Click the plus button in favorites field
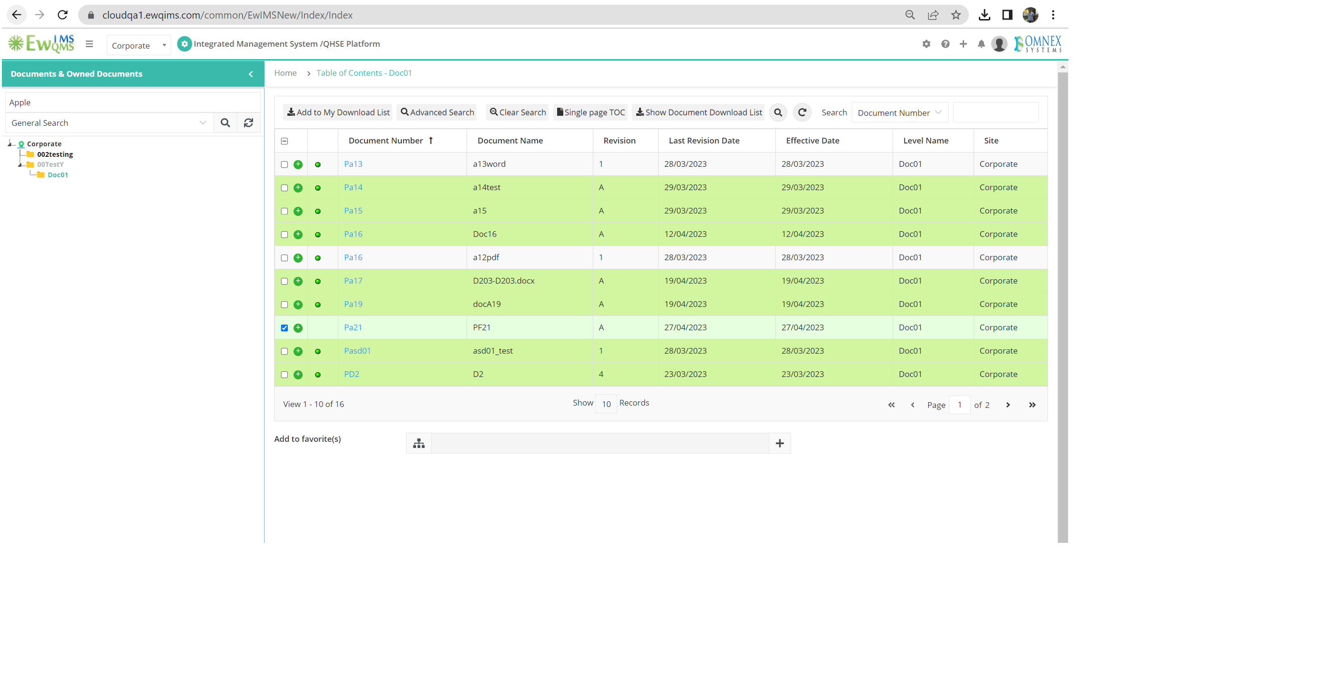Screen dimensions: 1322x692 point(780,444)
